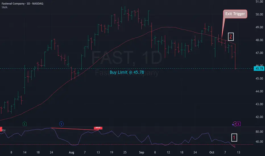Click the Oct label on the time axis
Image resolution: width=265 pixels, height=156 pixels.
coord(212,153)
